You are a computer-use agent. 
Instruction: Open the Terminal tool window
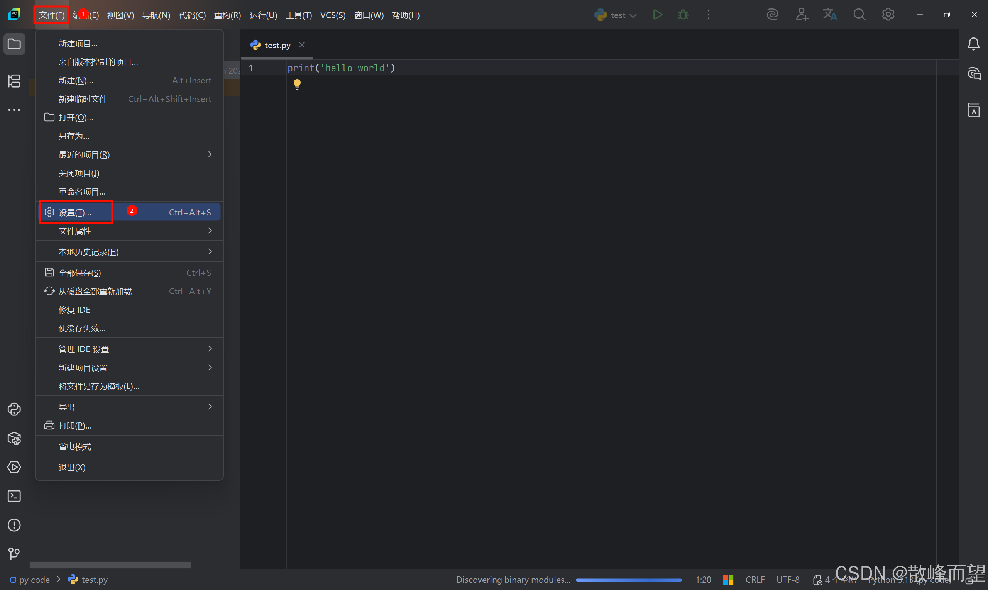[x=14, y=496]
